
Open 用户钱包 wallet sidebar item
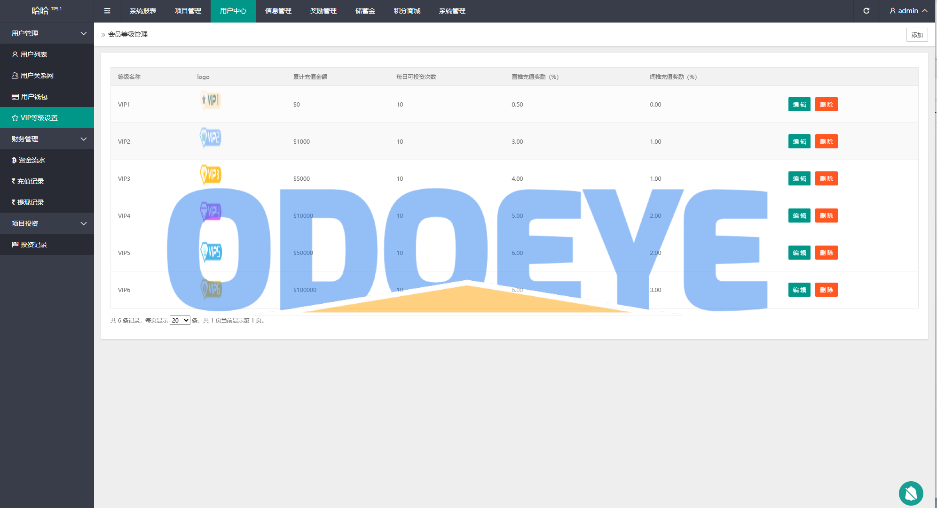click(34, 97)
